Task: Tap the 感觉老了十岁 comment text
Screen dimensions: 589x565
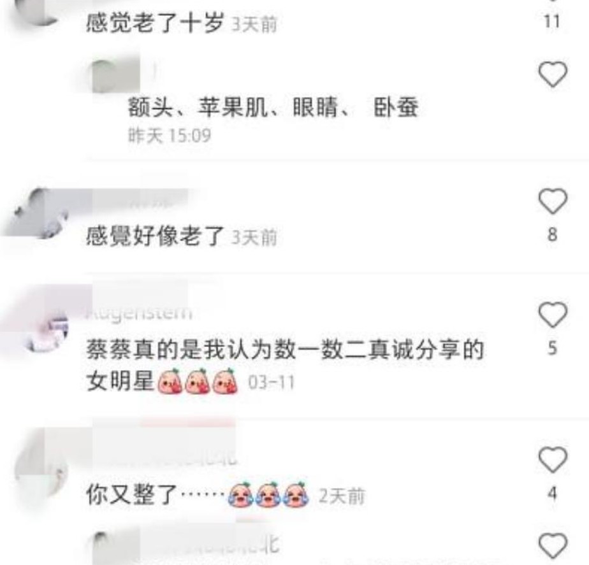Action: click(155, 22)
